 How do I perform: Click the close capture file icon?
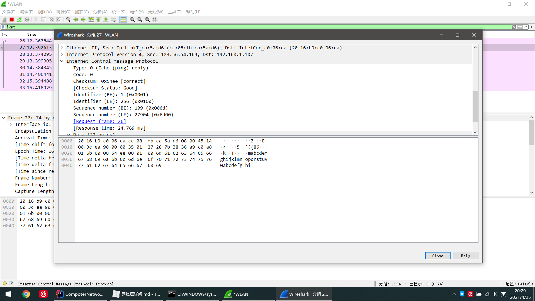point(51,20)
